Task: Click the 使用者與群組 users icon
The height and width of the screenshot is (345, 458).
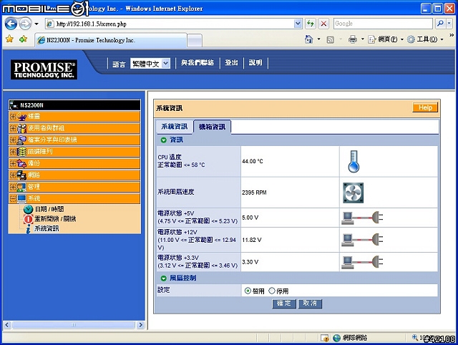Action: [x=22, y=128]
